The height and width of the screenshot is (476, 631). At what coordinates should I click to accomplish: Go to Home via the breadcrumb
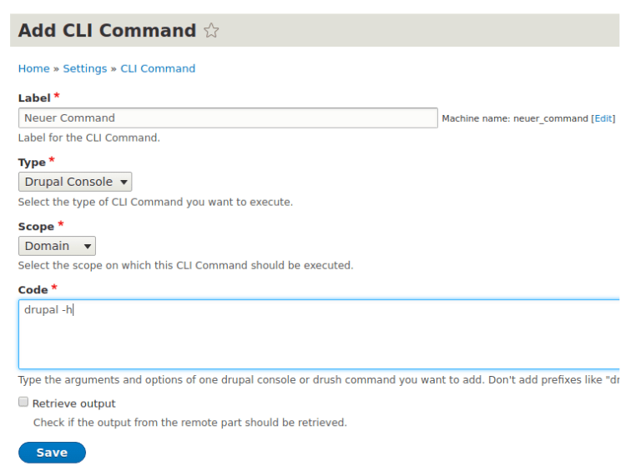33,68
